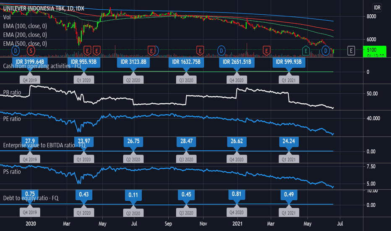This screenshot has width=391, height=231.
Task: Click the Sep label on time axis
Action: coord(168,224)
